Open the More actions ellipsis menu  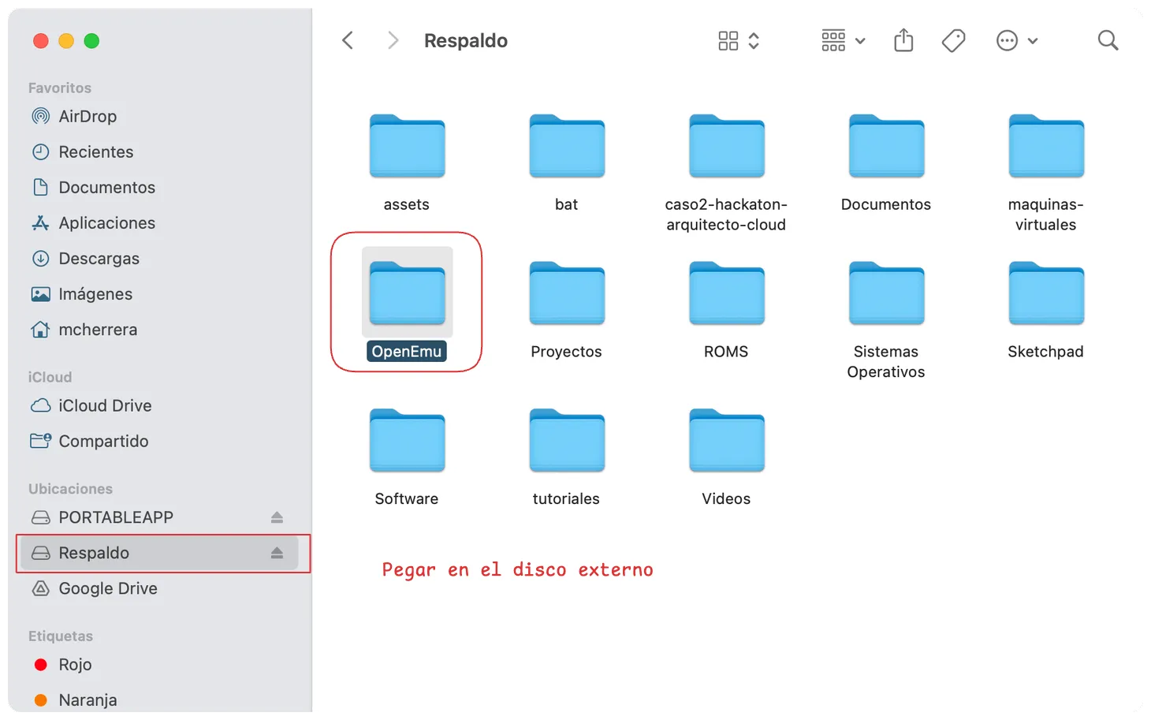pos(1016,41)
